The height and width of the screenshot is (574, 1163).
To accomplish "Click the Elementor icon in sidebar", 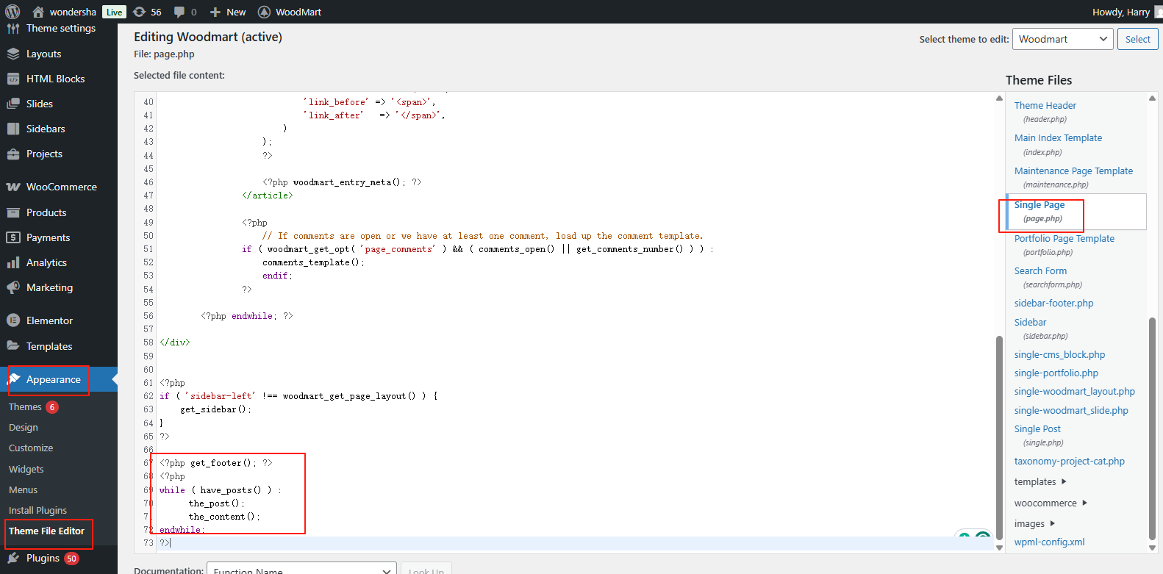I will [13, 320].
